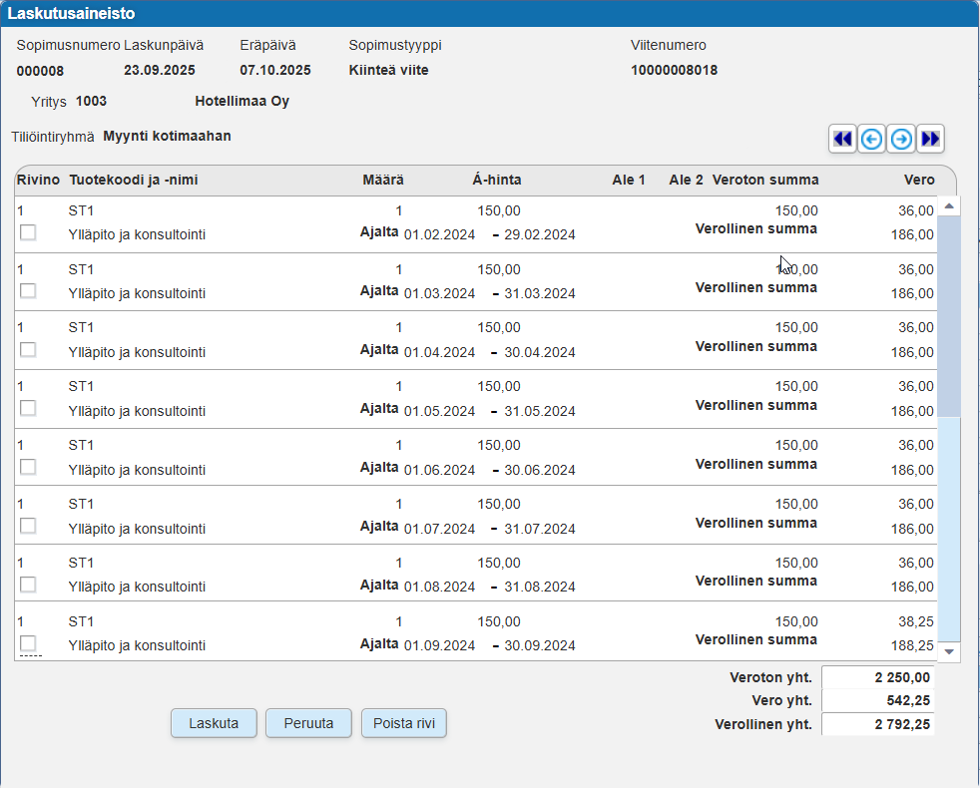Click the Ale 1 column header

click(629, 180)
